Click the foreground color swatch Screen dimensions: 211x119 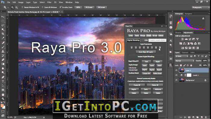point(2,106)
